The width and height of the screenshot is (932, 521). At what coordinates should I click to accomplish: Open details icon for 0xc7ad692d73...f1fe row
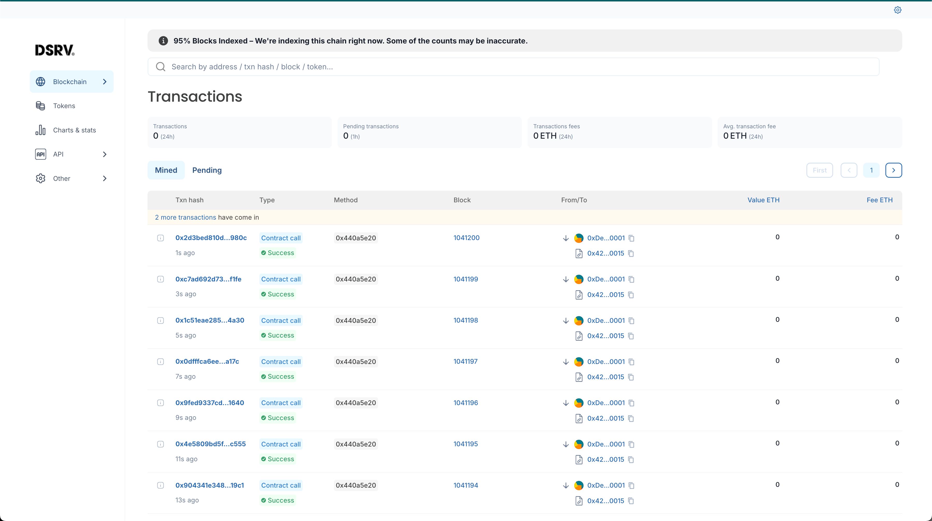pos(161,279)
